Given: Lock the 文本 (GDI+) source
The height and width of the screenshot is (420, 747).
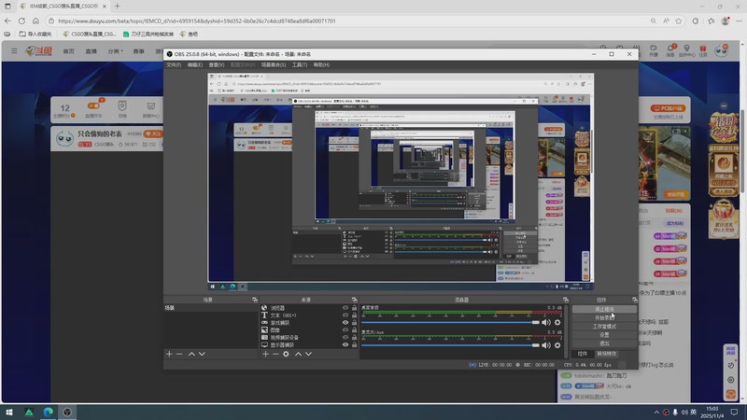Looking at the screenshot, I should tap(354, 315).
